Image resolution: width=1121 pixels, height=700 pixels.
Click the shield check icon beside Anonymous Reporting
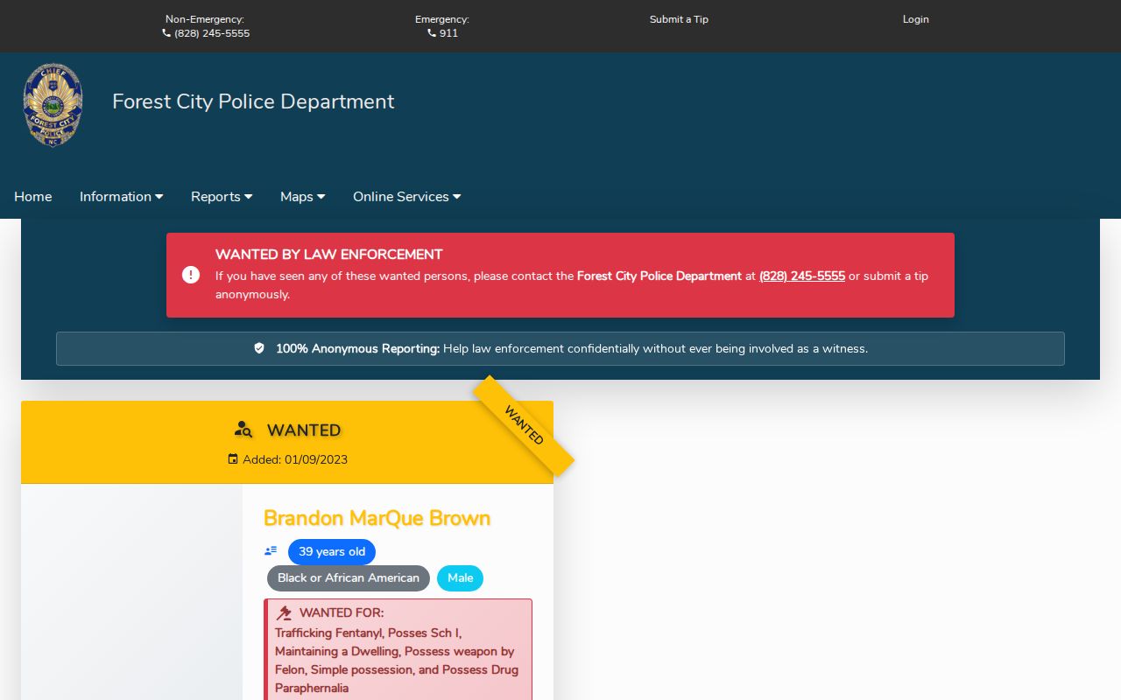point(259,348)
